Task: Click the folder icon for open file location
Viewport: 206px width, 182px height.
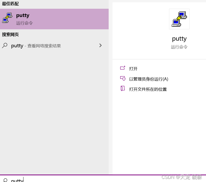Action: pos(123,88)
